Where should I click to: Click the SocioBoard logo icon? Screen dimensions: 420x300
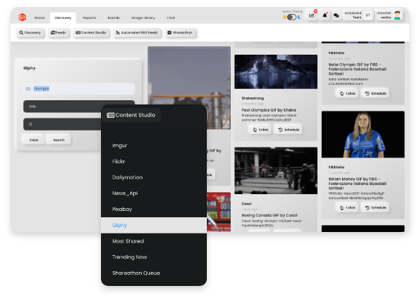[x=22, y=18]
